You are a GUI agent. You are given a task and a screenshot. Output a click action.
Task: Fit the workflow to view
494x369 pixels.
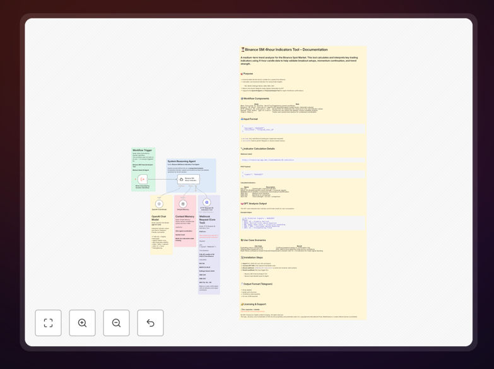coord(48,323)
